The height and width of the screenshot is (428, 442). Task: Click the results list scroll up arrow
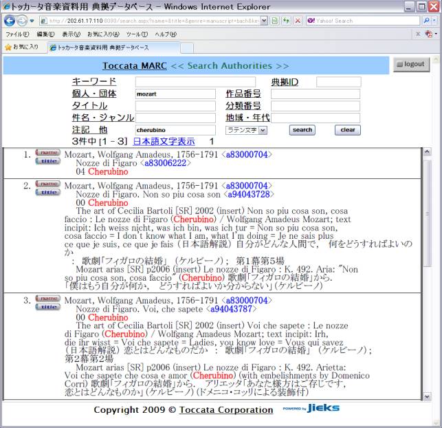pos(427,152)
